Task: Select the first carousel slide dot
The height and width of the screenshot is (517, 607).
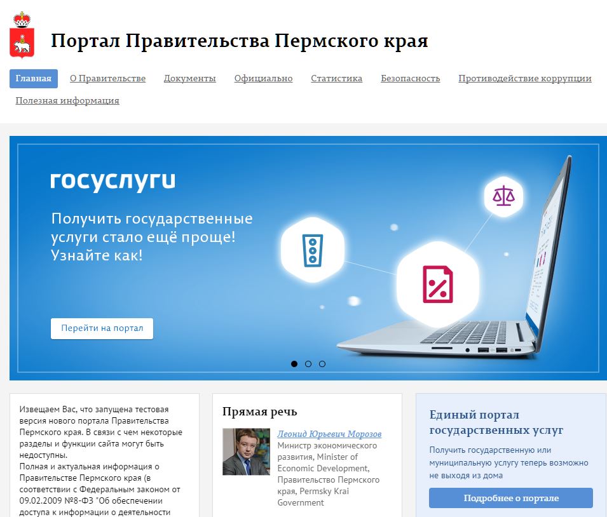Action: coord(294,364)
